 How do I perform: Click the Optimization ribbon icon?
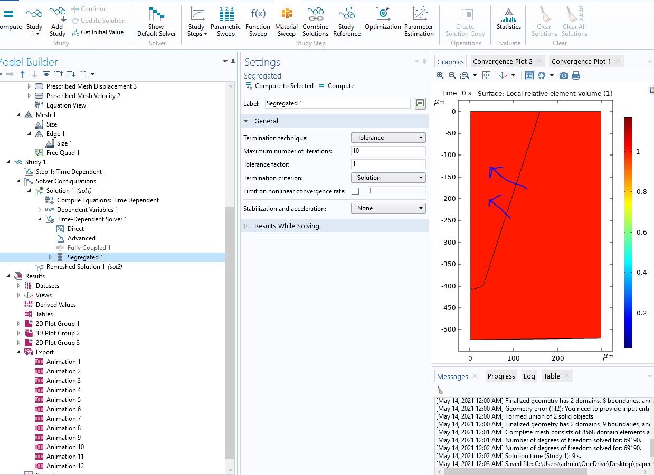[383, 19]
